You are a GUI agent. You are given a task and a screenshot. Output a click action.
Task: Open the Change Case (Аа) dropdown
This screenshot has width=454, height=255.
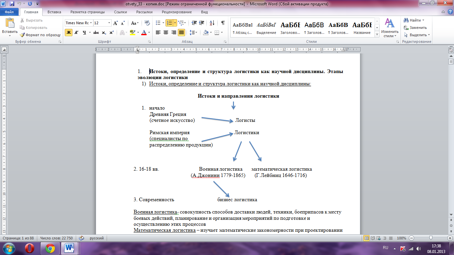point(135,23)
